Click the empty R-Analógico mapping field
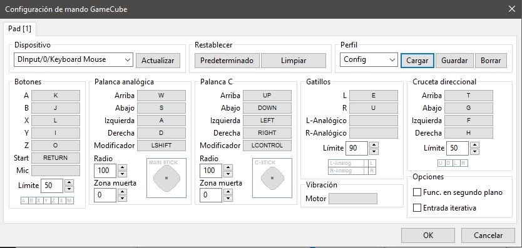The height and width of the screenshot is (248, 522). click(x=374, y=133)
